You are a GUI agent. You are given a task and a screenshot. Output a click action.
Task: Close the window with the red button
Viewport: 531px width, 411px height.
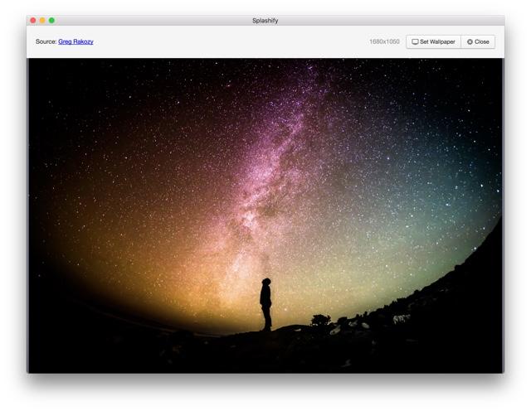click(33, 20)
